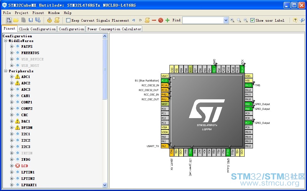Click the FREERTOS cube icon
307x191 pixels.
(x=18, y=53)
